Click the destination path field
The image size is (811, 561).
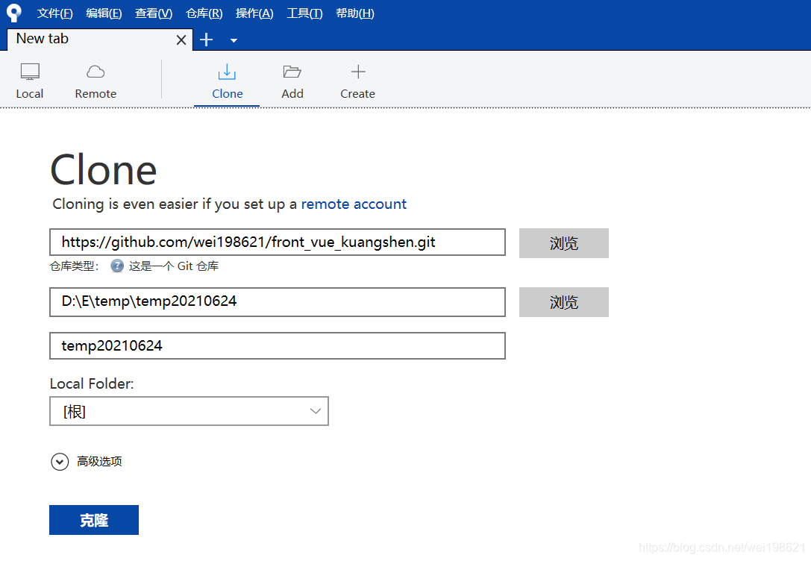[278, 302]
